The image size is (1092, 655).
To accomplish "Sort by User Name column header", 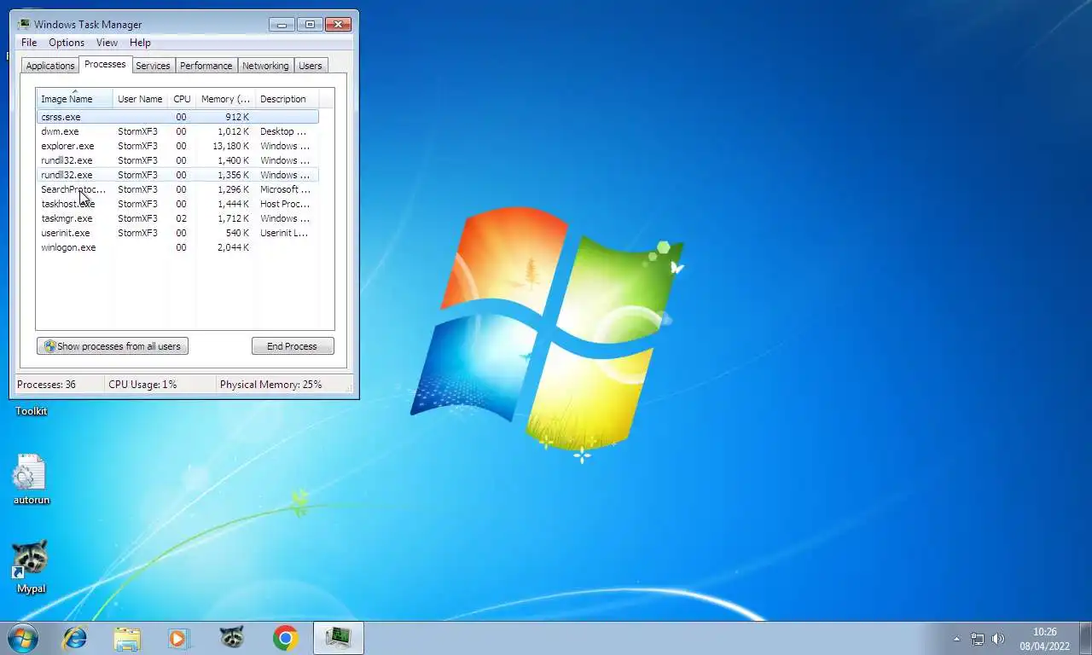I will tap(140, 99).
